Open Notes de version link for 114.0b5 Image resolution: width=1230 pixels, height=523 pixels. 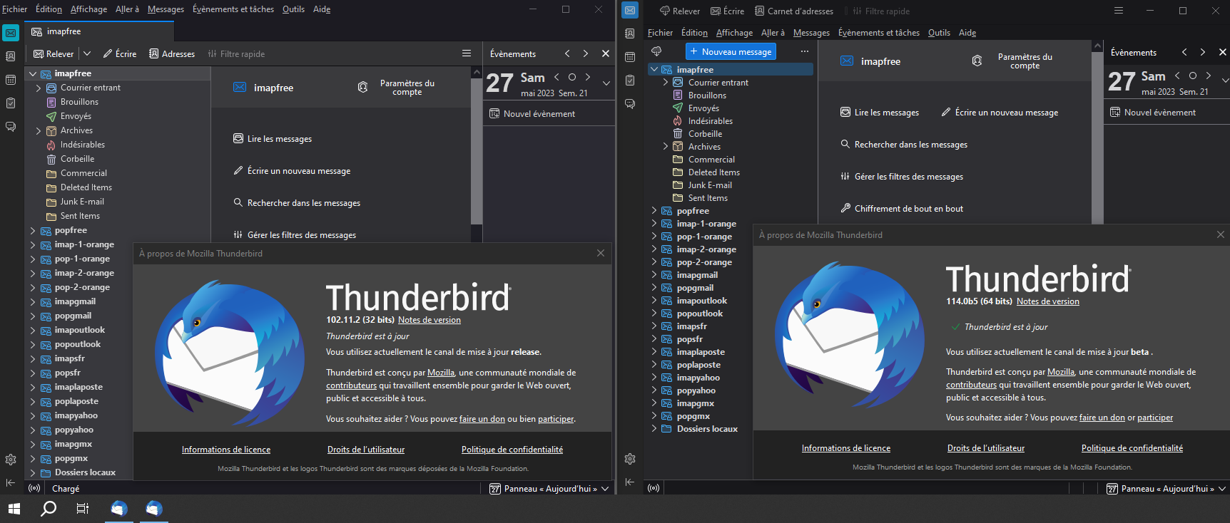[1047, 301]
